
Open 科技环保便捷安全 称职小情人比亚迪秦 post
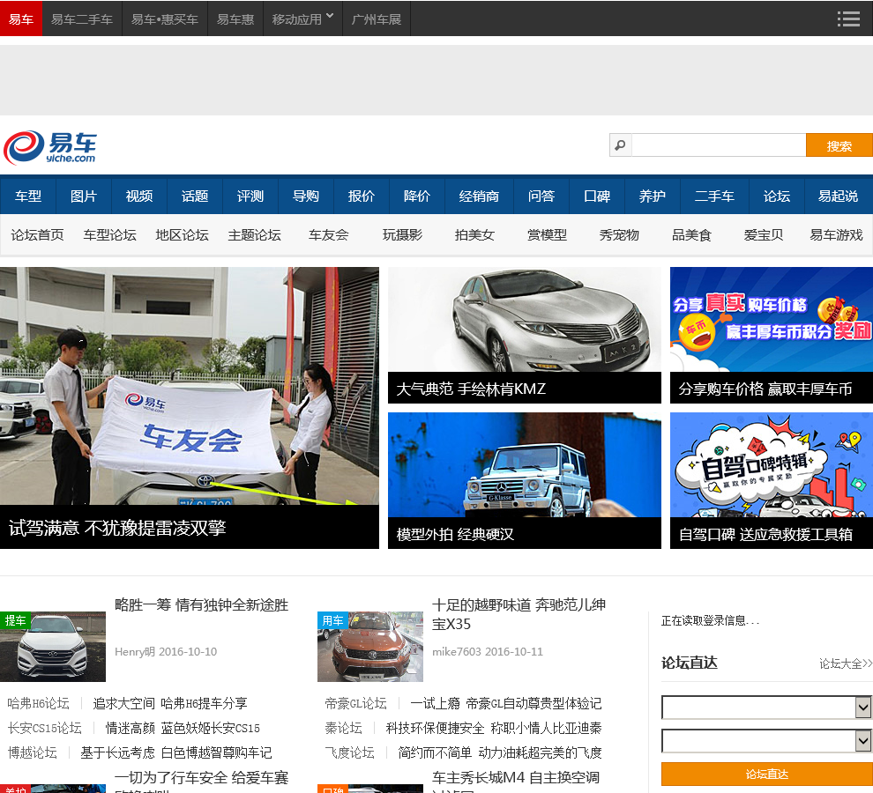click(494, 728)
